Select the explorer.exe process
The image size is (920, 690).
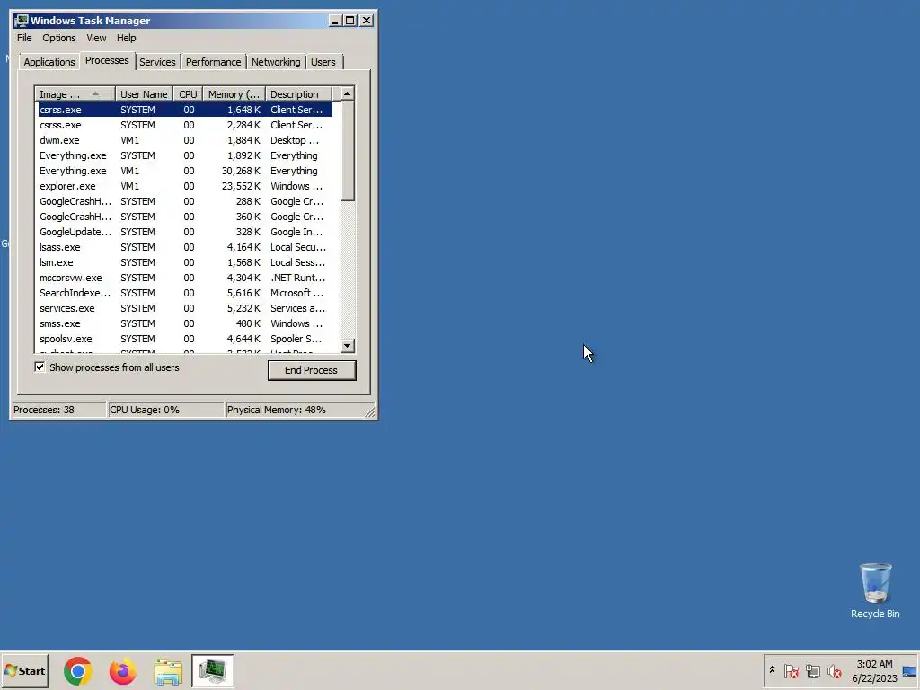pyautogui.click(x=185, y=186)
